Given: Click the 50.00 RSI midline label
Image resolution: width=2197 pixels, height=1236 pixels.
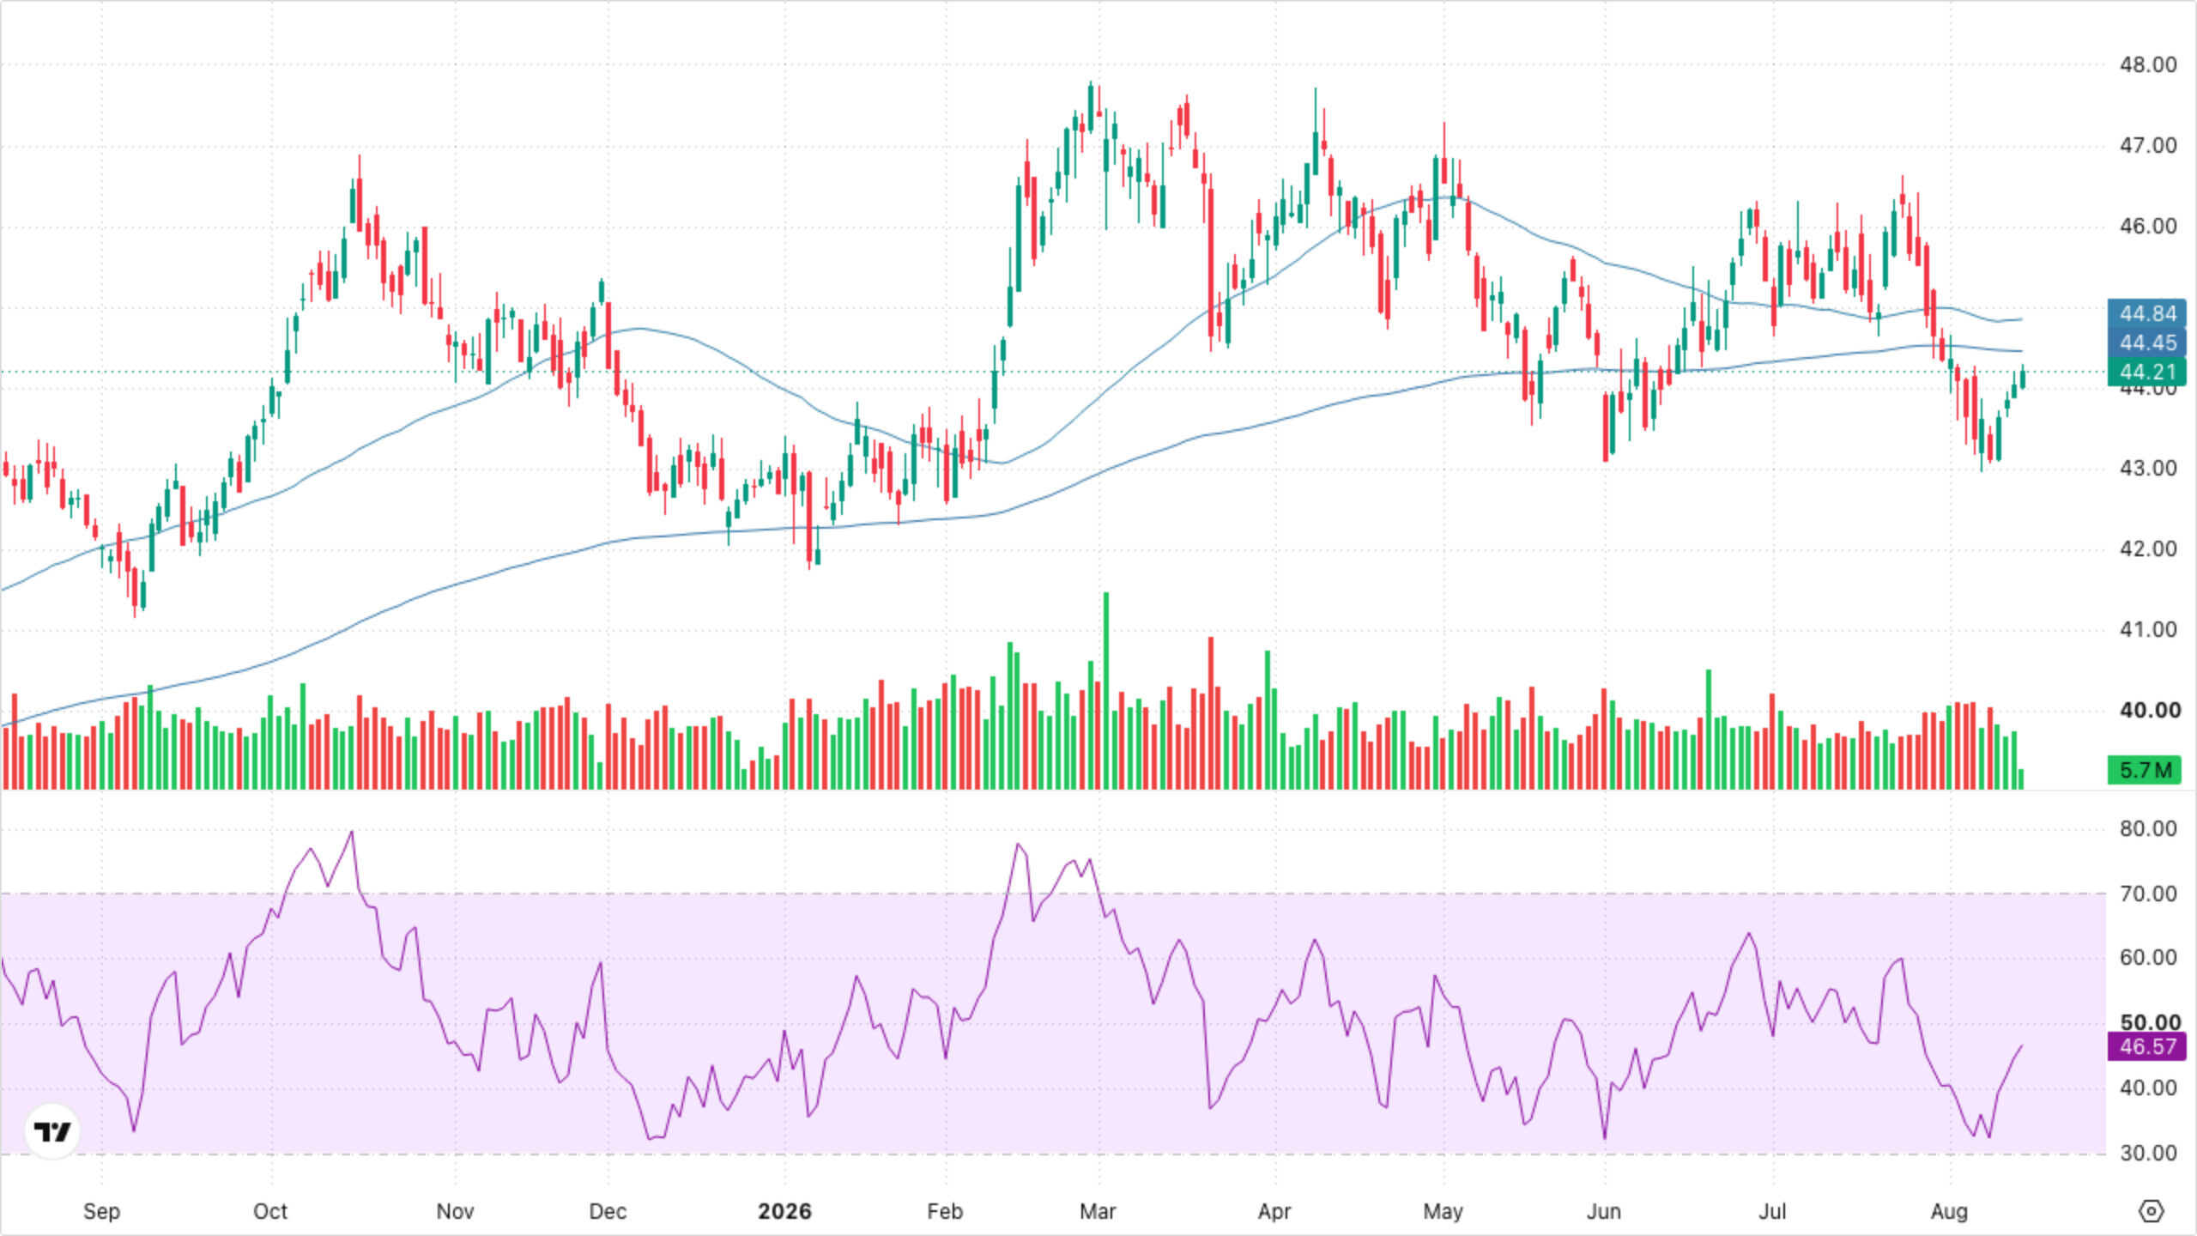Looking at the screenshot, I should click(x=2149, y=1021).
